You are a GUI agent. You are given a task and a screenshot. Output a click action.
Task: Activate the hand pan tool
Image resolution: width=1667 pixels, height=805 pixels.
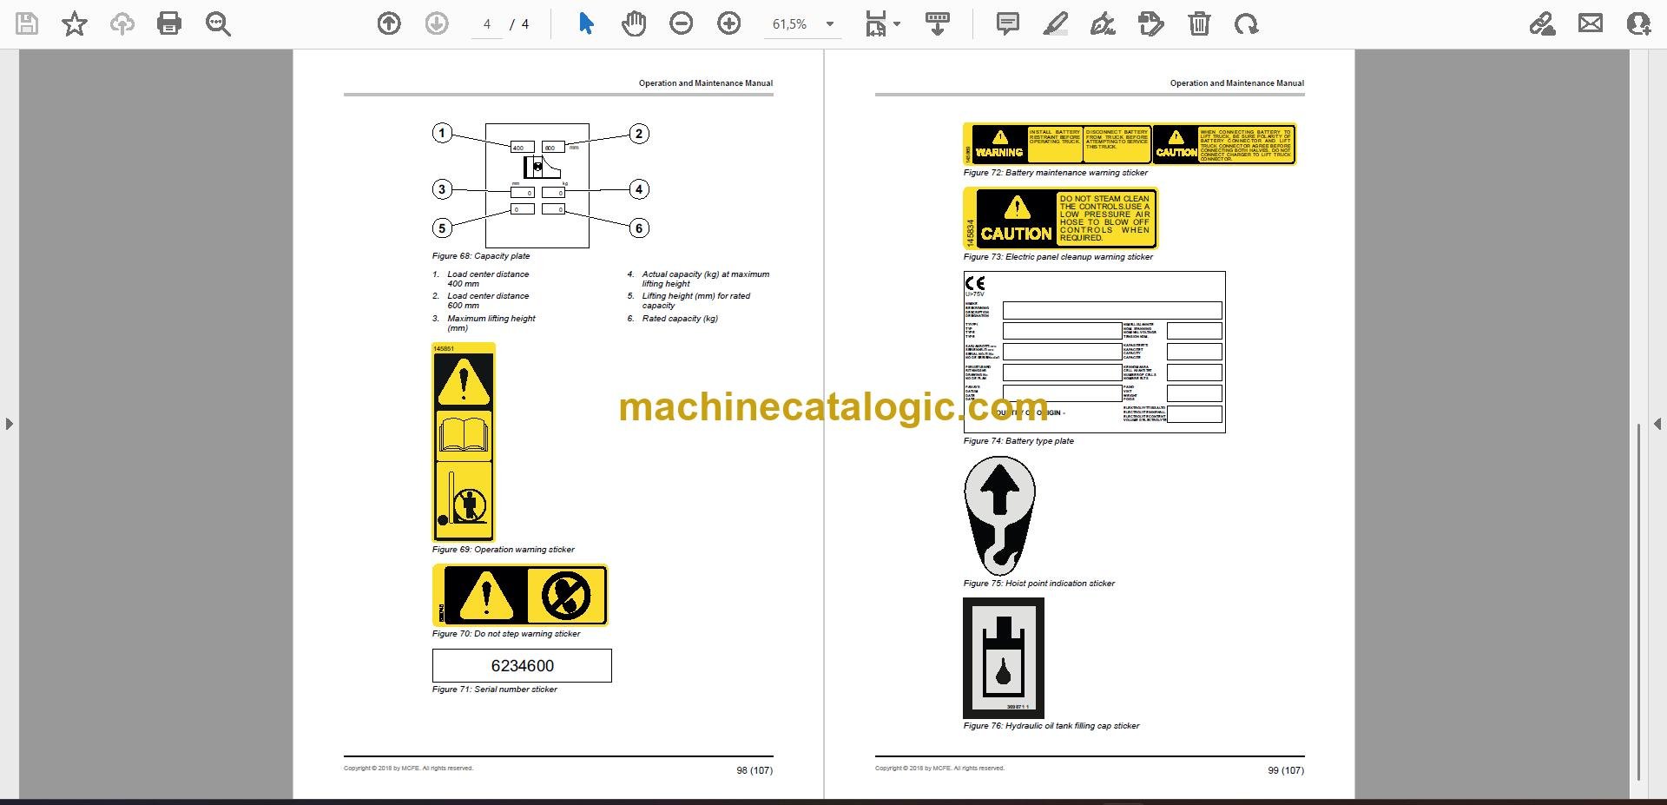point(634,24)
